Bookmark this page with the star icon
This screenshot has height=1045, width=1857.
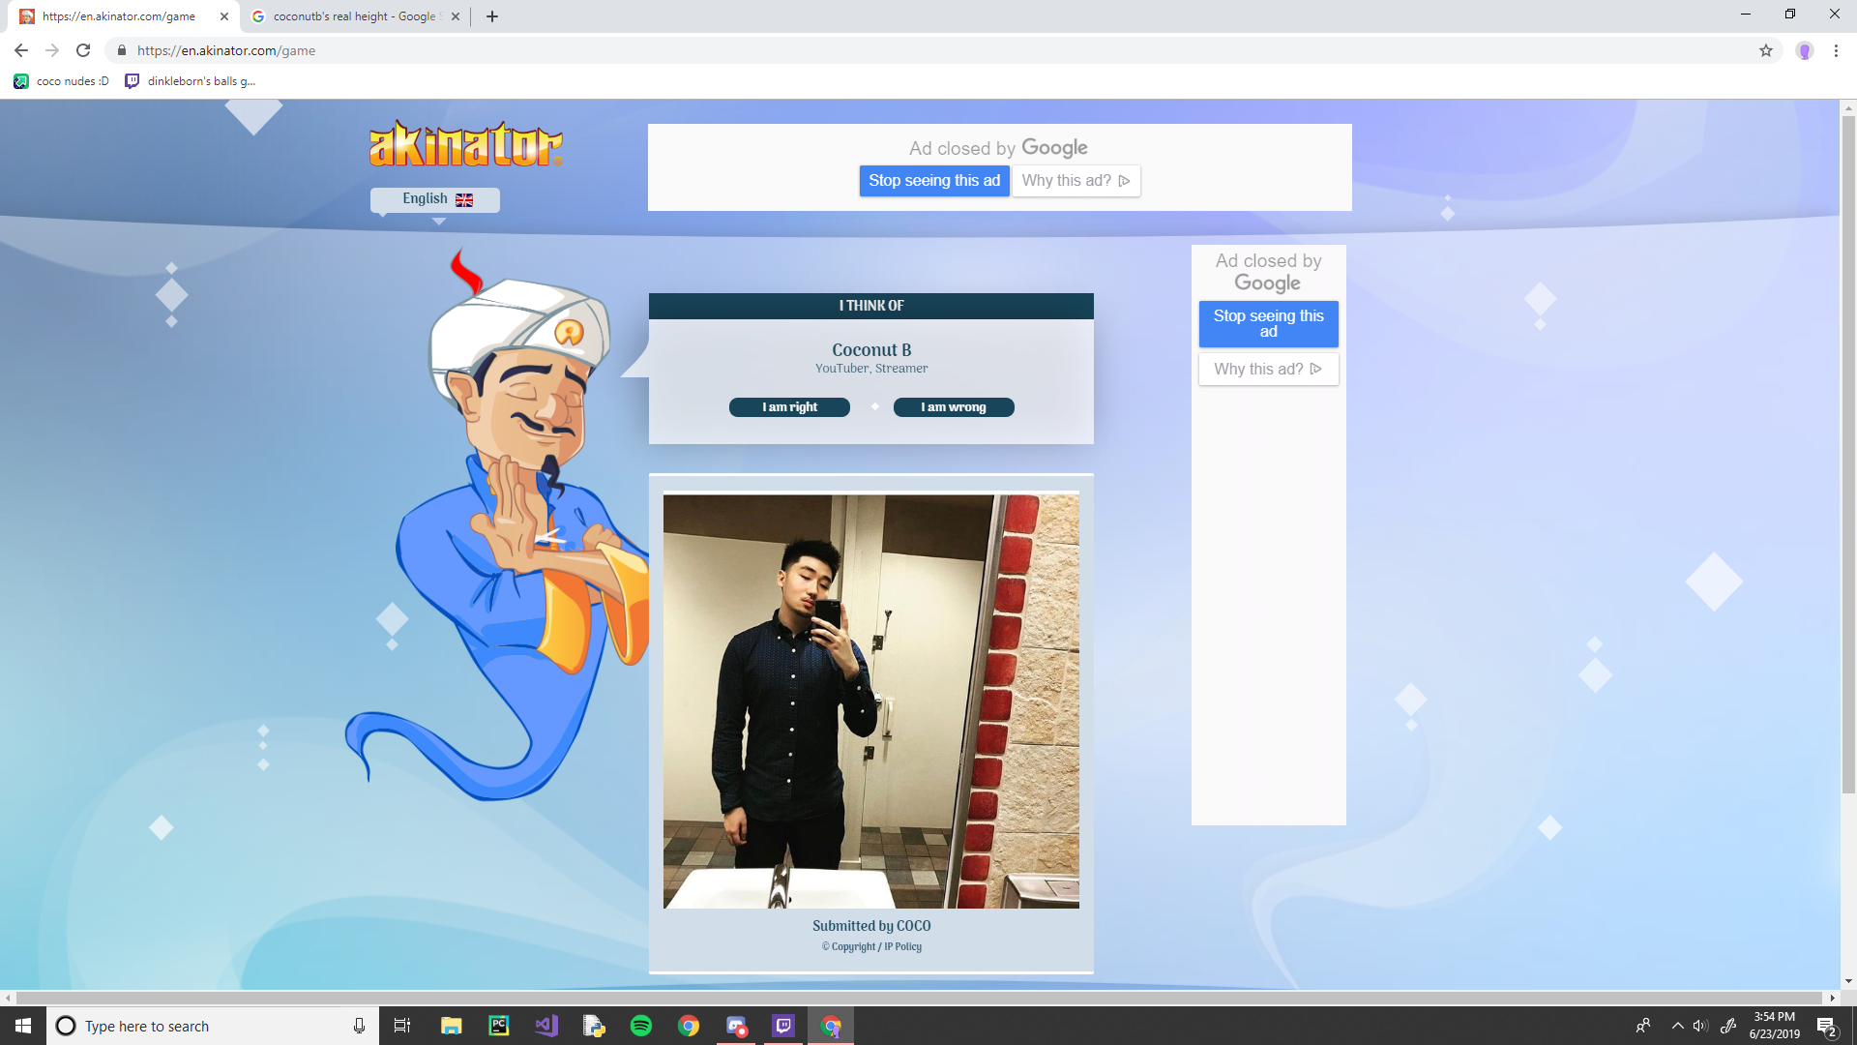coord(1766,50)
